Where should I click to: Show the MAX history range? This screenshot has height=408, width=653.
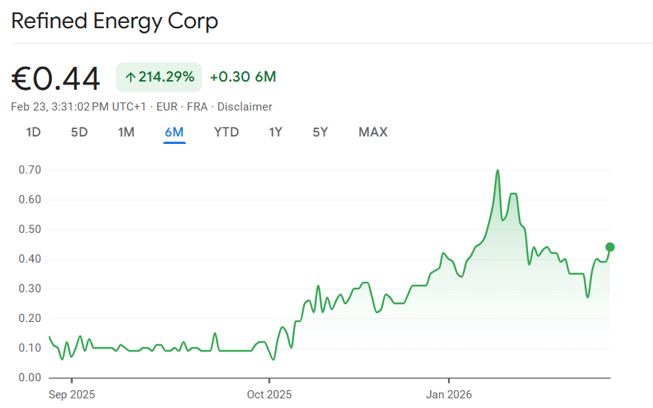(373, 133)
